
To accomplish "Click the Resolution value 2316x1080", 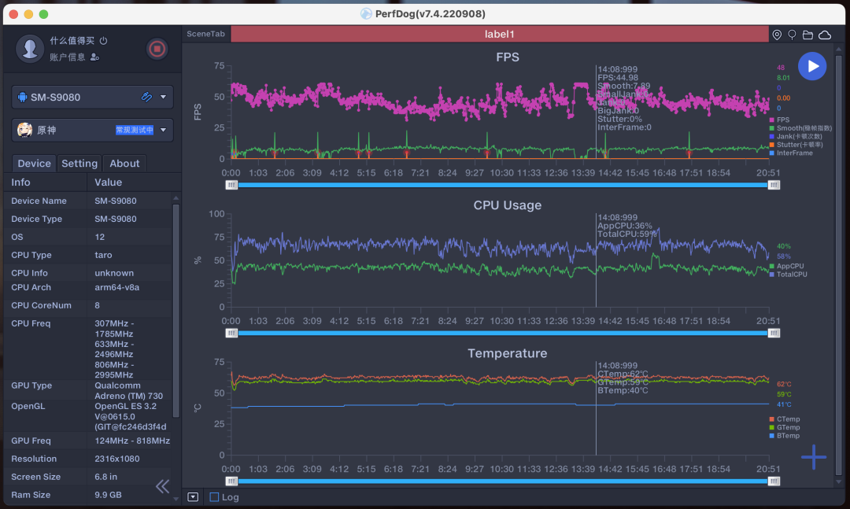I will click(117, 459).
